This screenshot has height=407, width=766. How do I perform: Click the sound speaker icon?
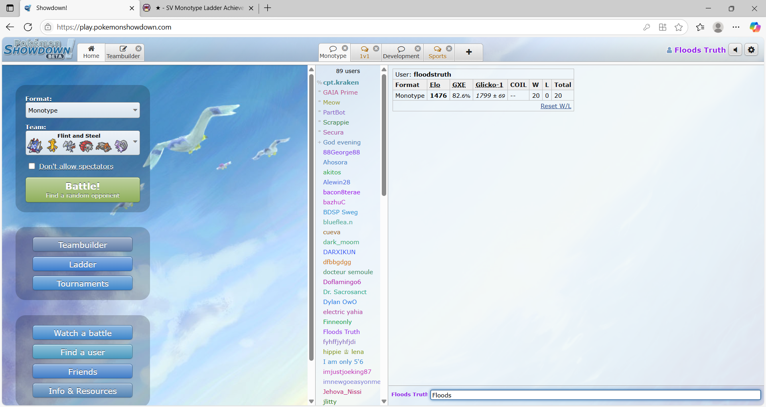tap(735, 50)
